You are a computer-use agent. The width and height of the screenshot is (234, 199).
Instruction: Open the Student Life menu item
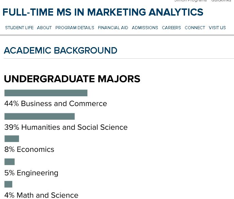coord(19,28)
